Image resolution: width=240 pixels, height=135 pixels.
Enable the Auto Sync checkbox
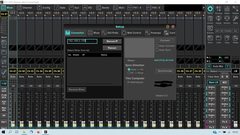click(157, 50)
